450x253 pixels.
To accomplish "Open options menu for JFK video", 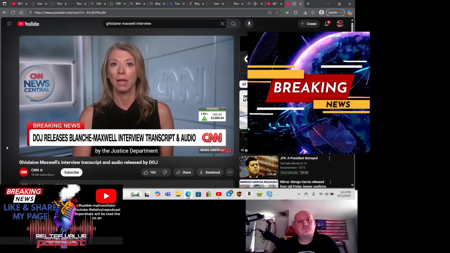I will click(329, 158).
